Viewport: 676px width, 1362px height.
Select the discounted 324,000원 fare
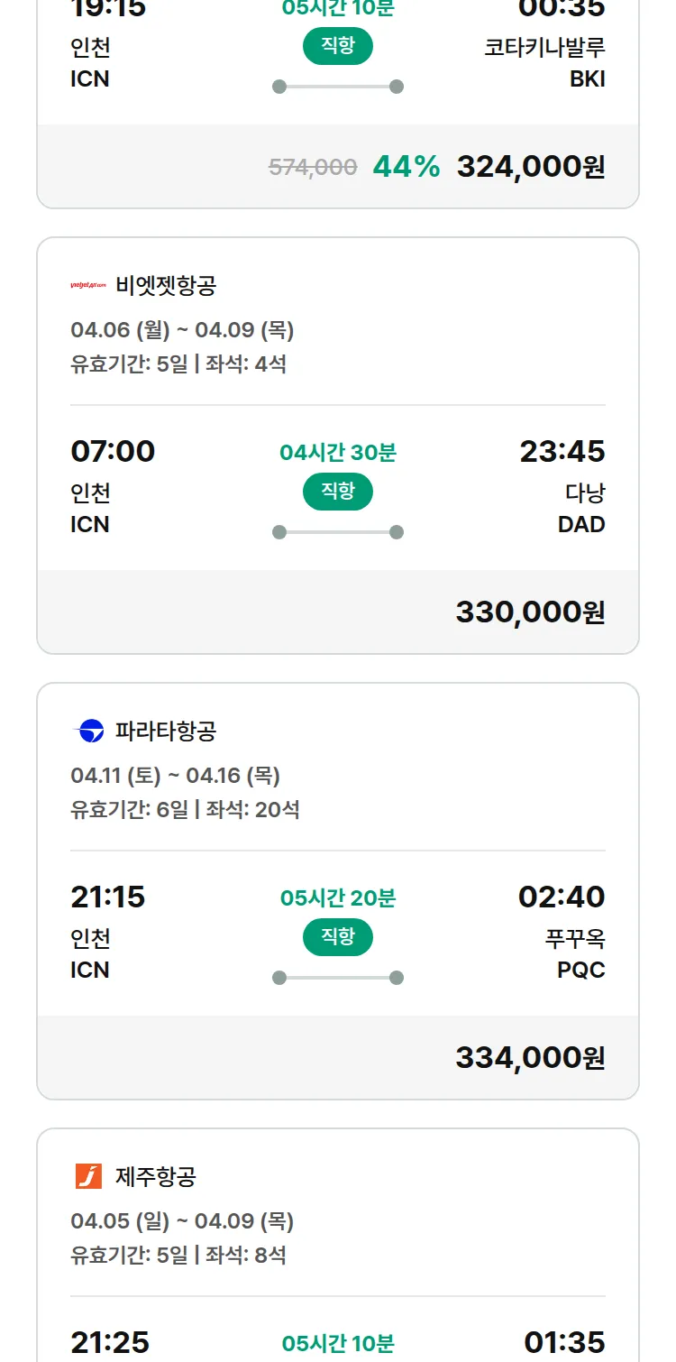530,166
